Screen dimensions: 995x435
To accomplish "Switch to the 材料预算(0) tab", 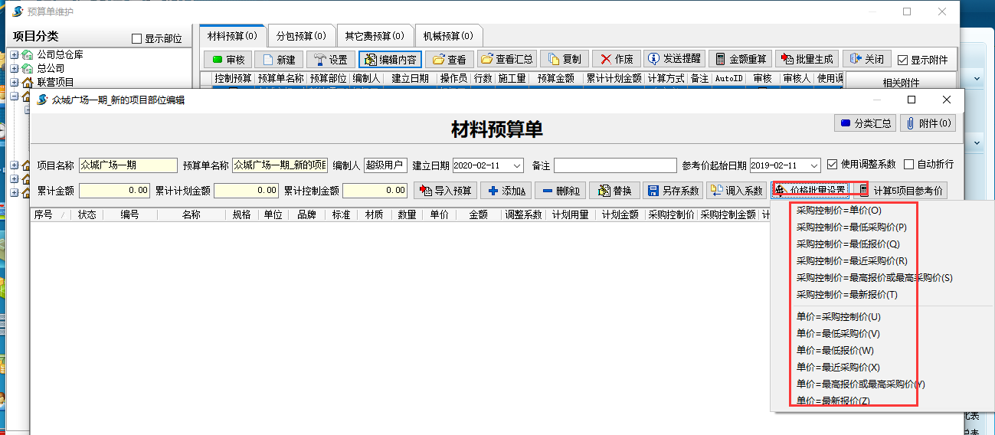I will [x=233, y=35].
